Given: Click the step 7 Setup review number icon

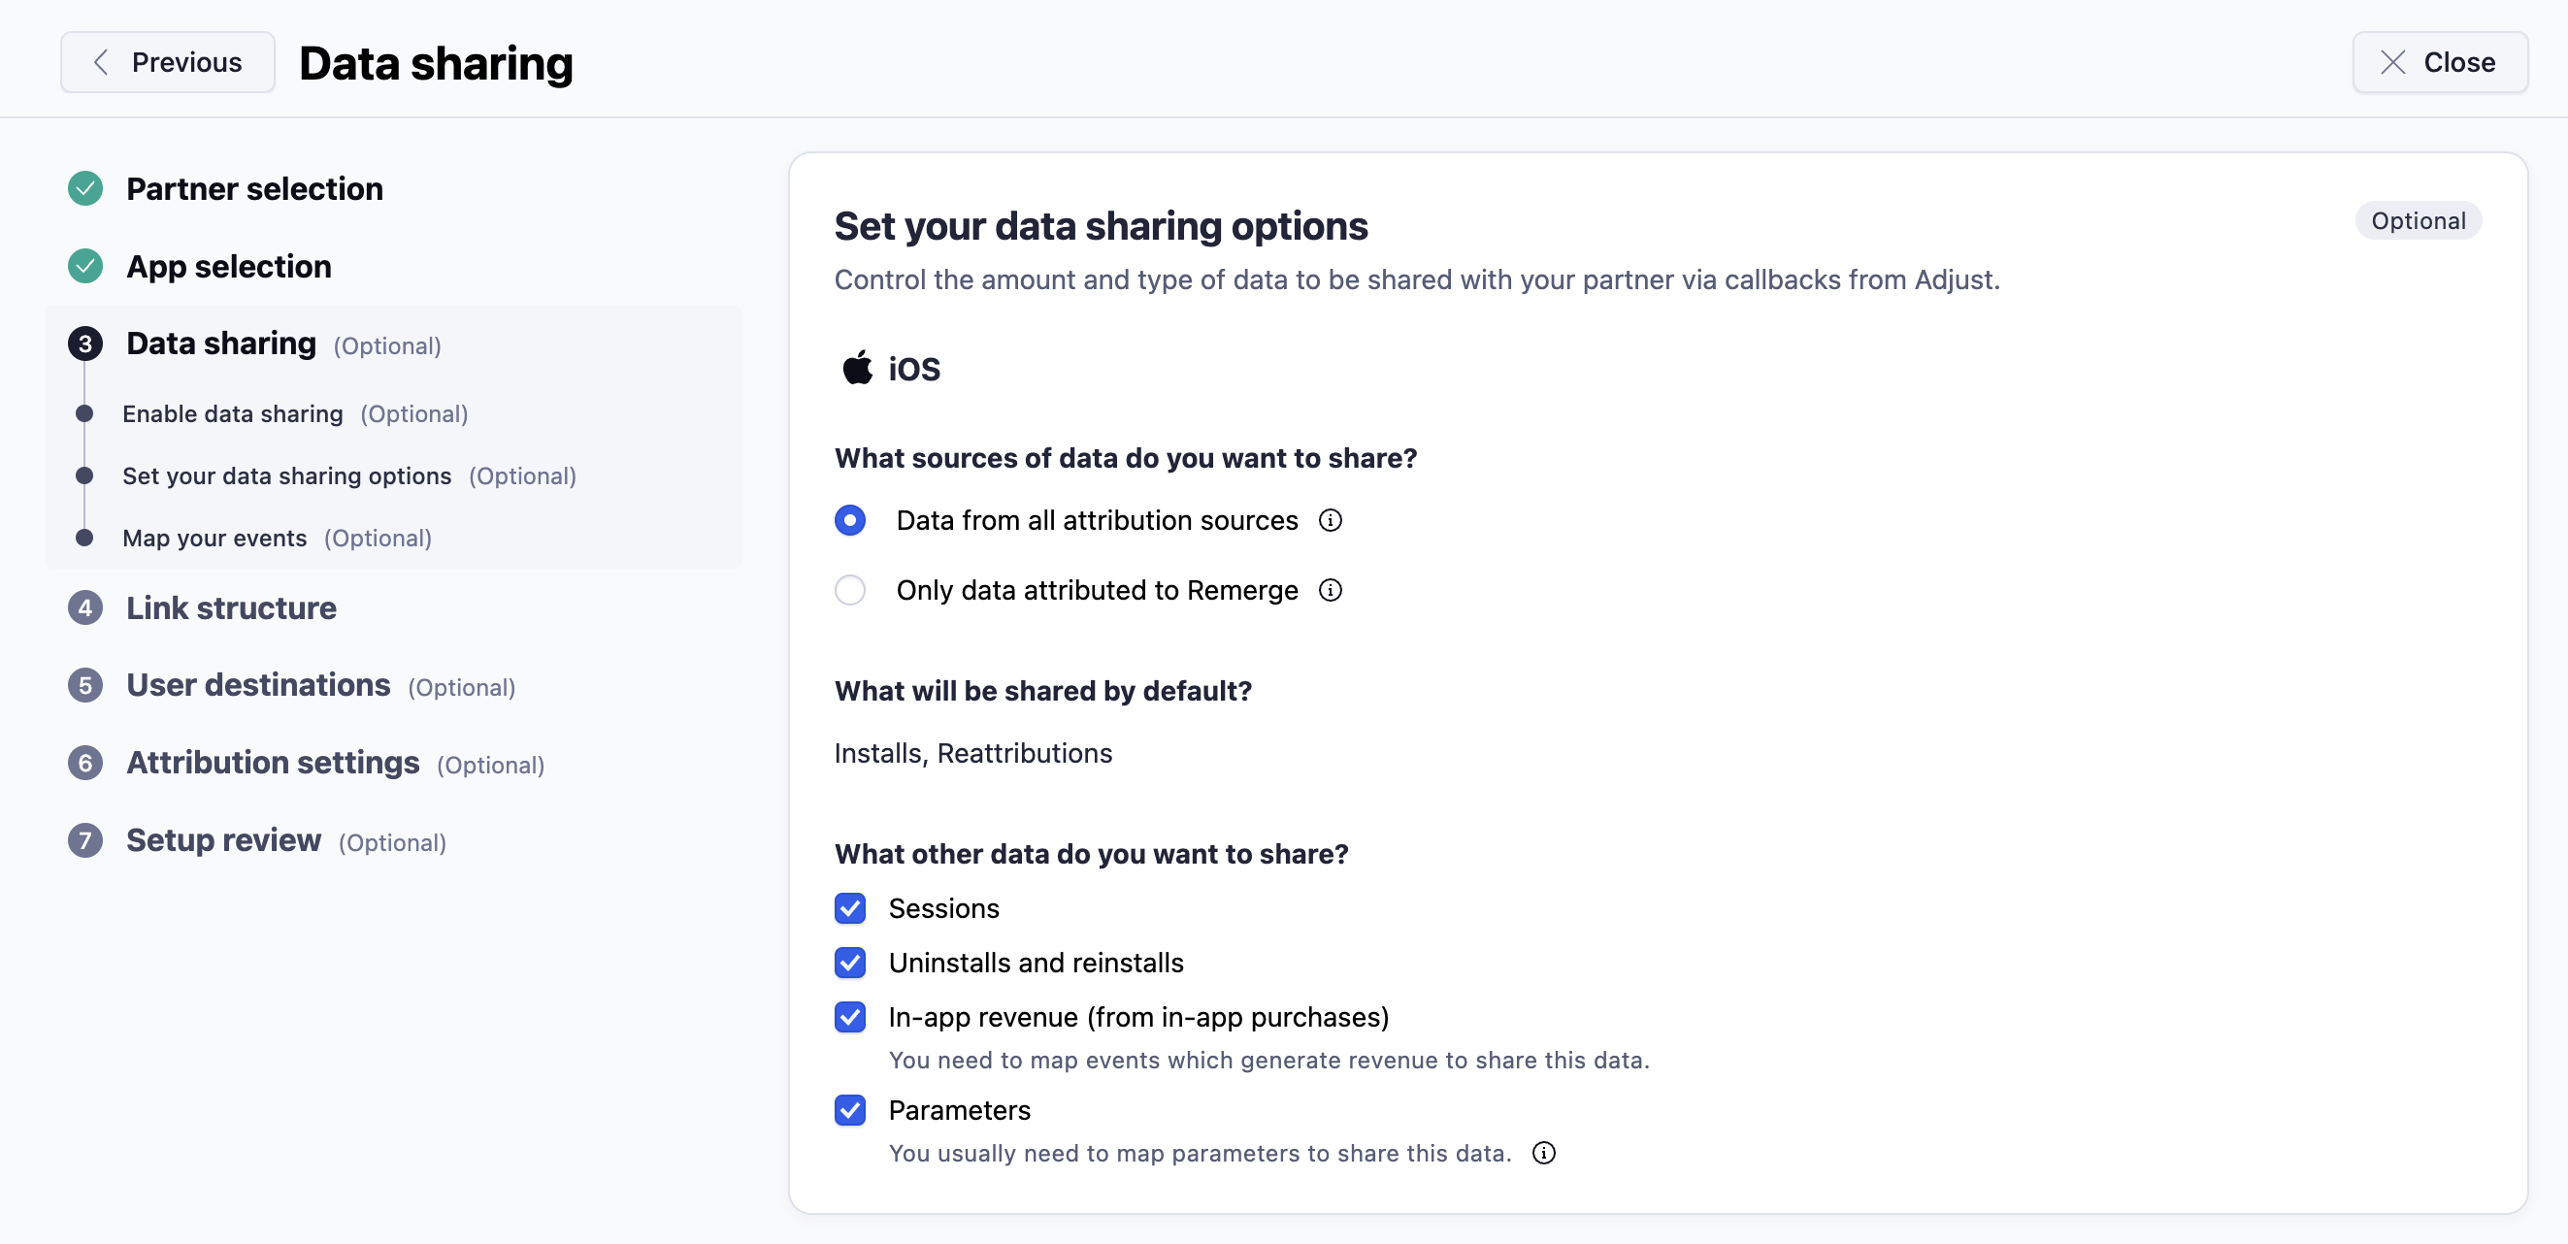Looking at the screenshot, I should (84, 840).
